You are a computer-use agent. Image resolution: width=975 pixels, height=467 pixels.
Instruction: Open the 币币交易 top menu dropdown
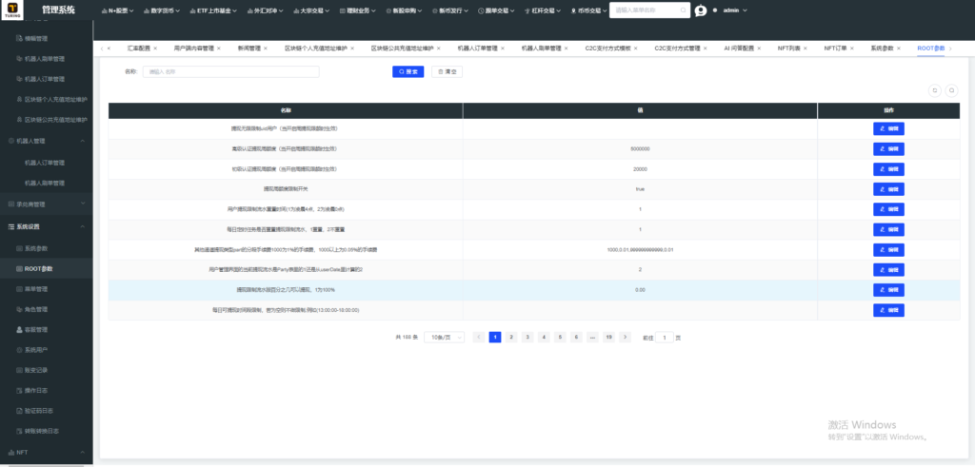(x=588, y=10)
